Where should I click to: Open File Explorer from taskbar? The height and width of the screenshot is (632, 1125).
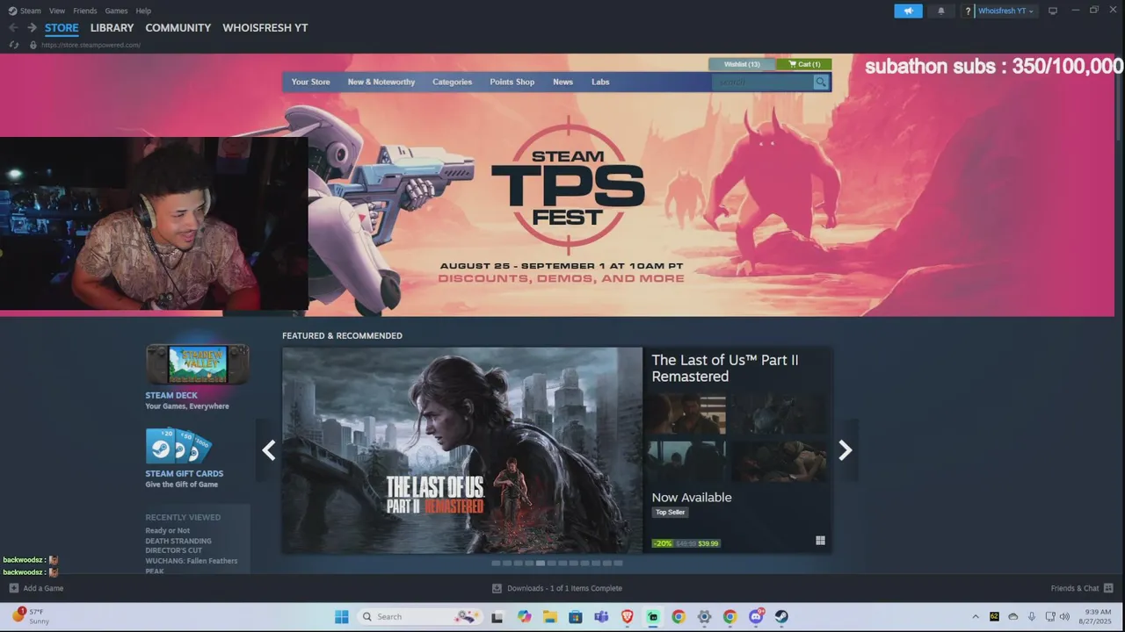[x=550, y=616]
